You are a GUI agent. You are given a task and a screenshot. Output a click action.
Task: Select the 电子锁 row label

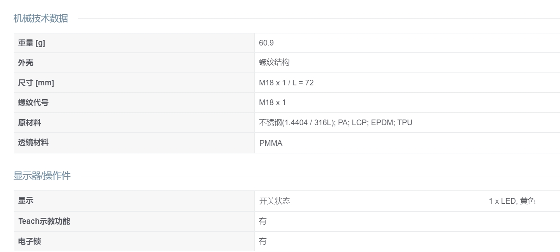click(29, 242)
